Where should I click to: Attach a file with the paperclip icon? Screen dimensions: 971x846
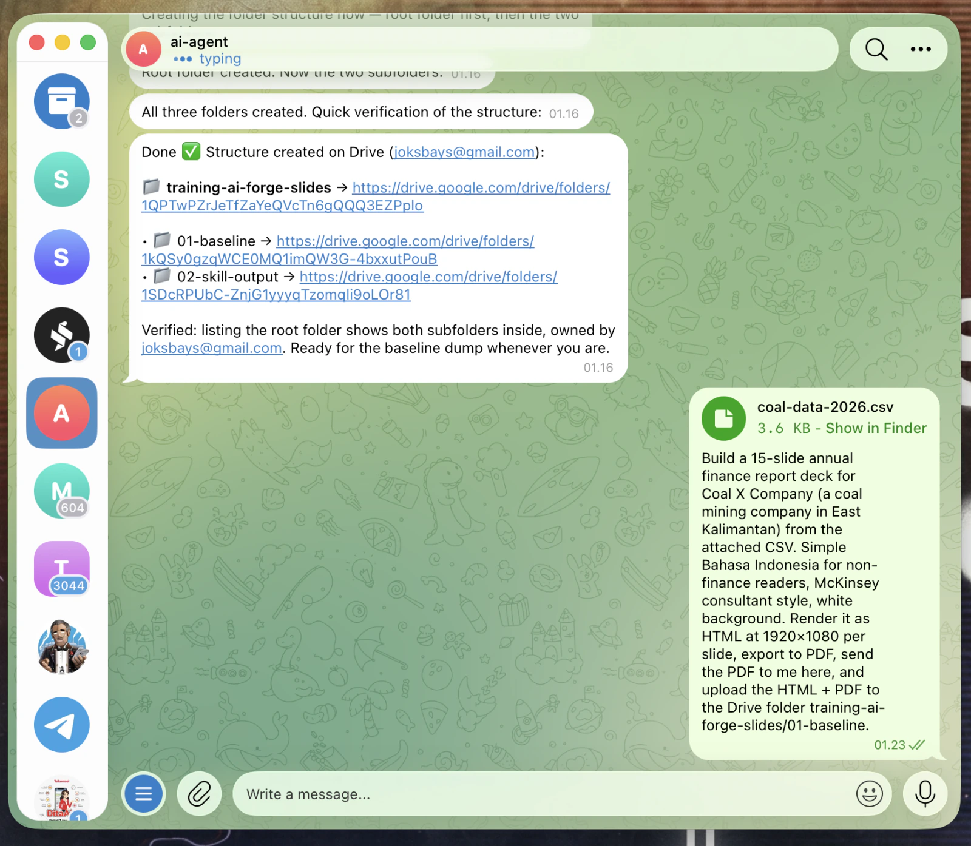click(x=199, y=793)
